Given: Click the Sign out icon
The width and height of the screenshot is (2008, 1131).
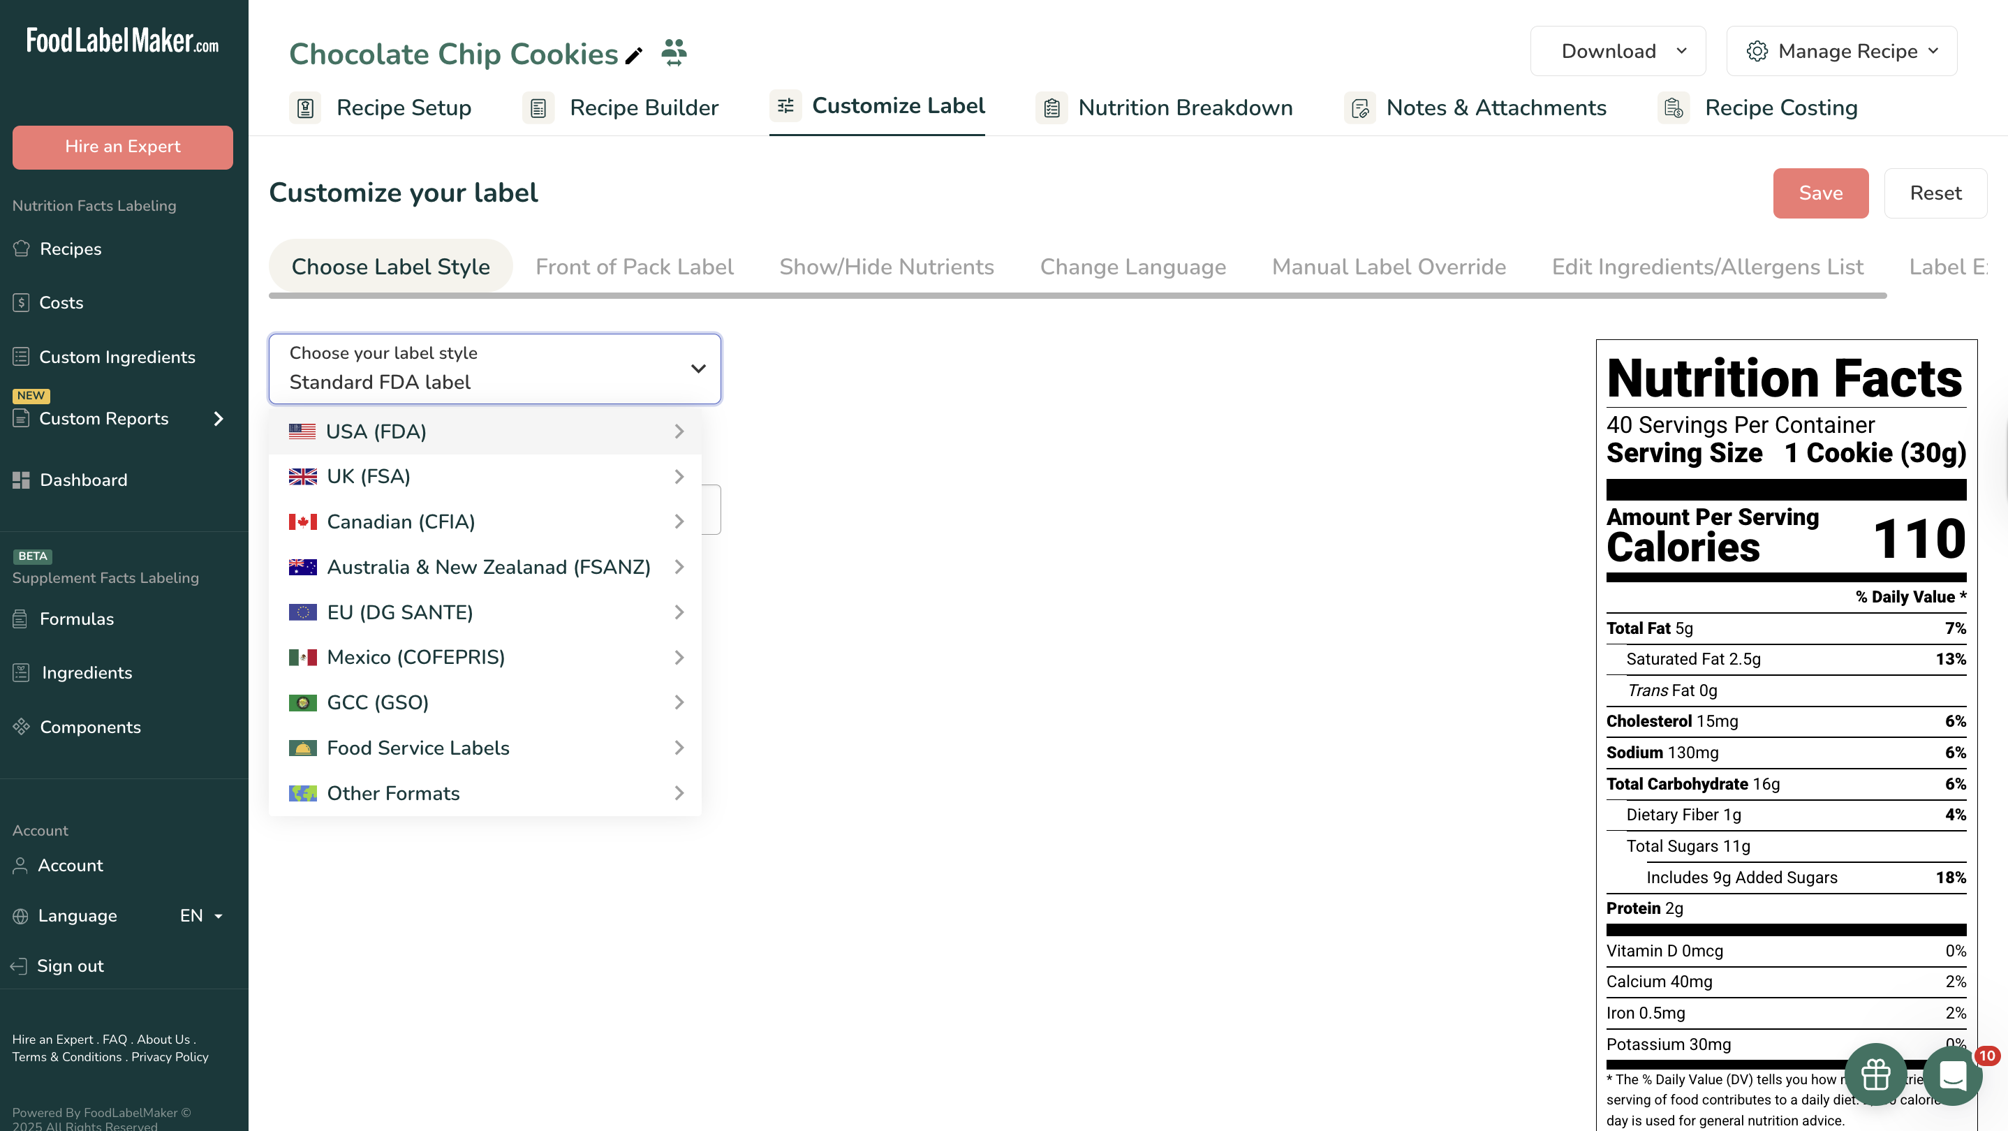Looking at the screenshot, I should coord(19,966).
